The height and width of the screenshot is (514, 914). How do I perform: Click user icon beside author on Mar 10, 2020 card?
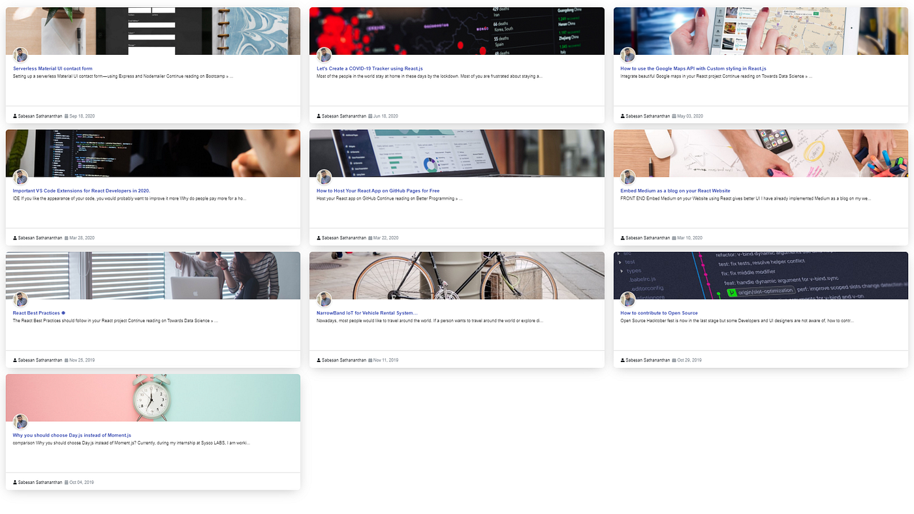tap(622, 238)
